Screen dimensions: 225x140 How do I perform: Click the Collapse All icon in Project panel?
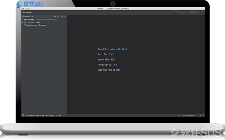click(x=58, y=17)
